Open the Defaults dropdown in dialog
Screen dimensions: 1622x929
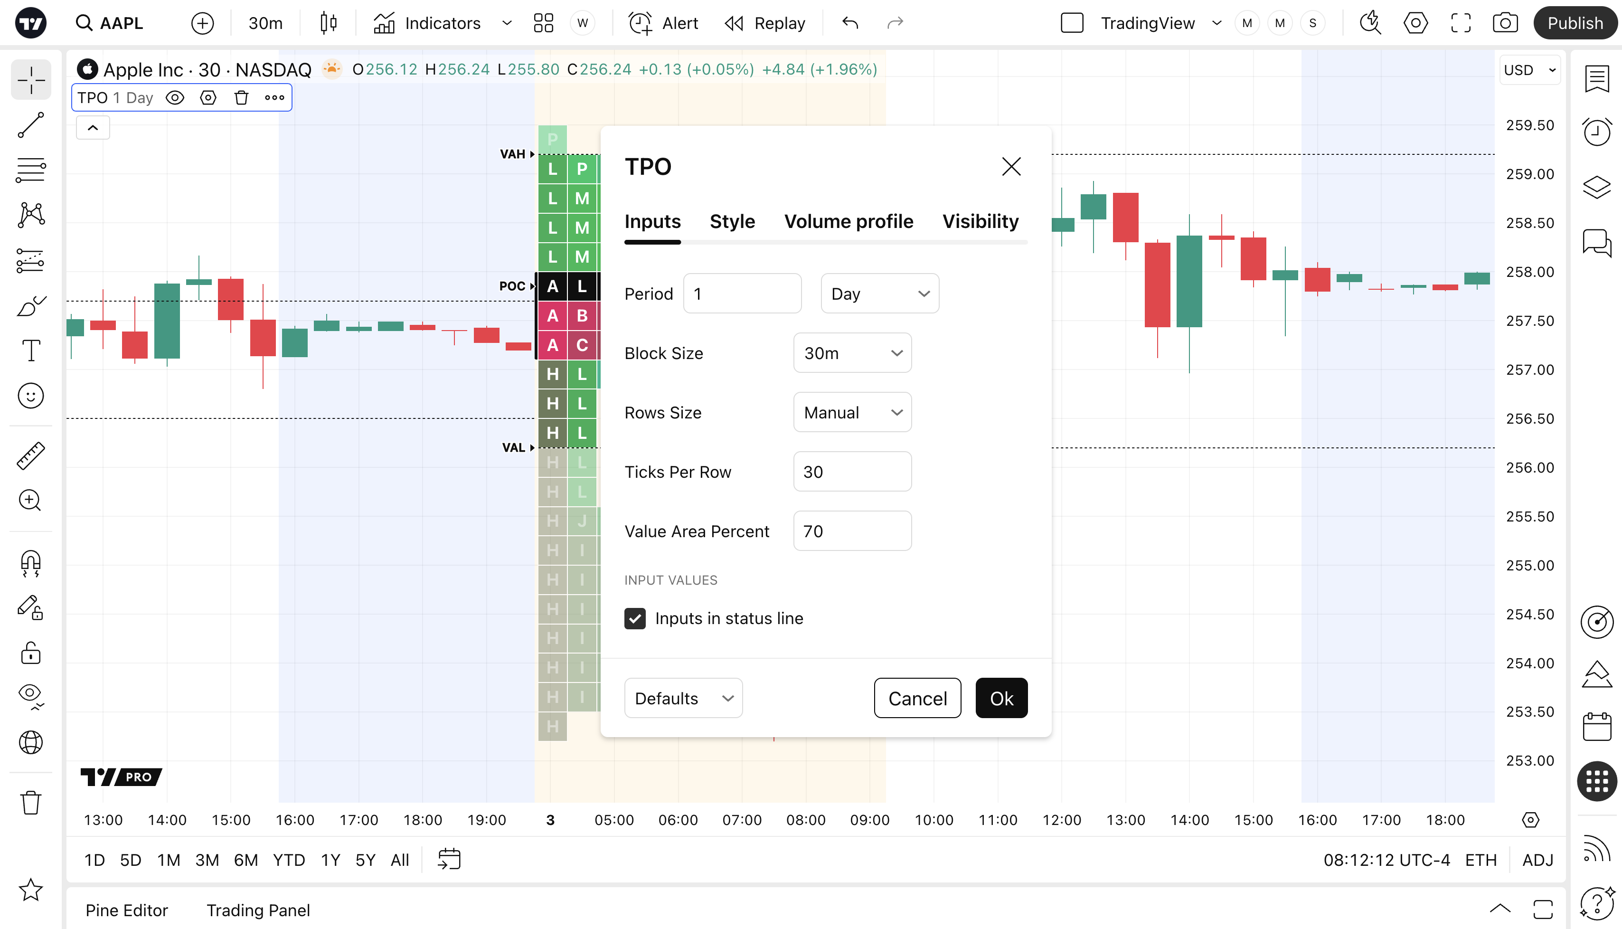pos(682,698)
